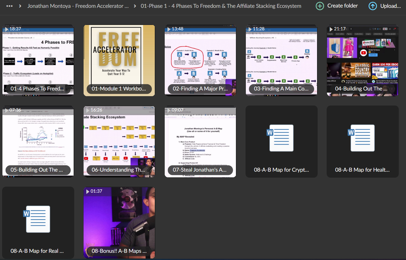Viewport: 406px width, 260px height.
Task: Click play icon on the 01:37 bonus video
Action: (x=87, y=191)
